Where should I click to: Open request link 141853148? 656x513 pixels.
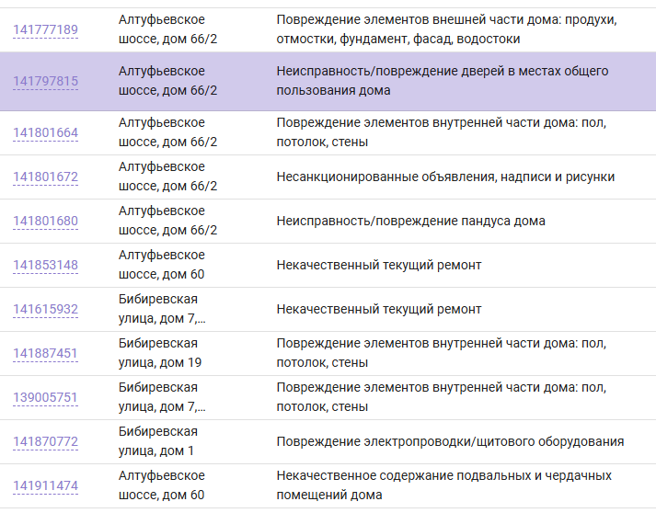[46, 265]
